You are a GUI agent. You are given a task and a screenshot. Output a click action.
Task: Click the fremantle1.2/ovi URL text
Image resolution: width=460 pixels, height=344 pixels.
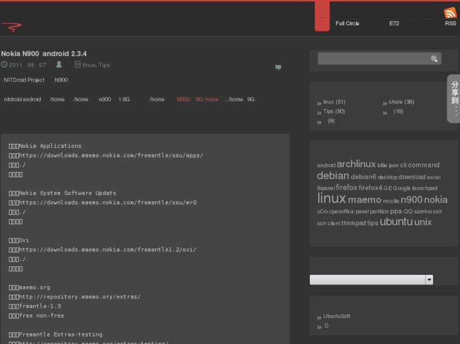pos(108,250)
